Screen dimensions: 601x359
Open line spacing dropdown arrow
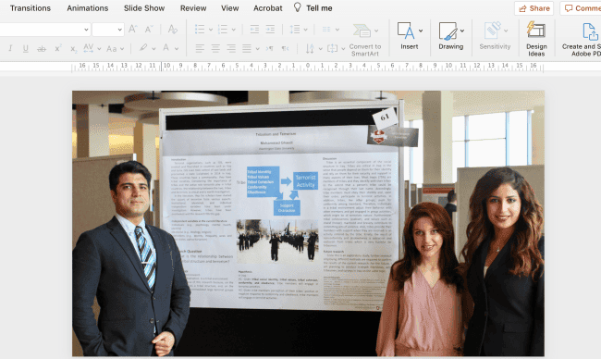click(305, 30)
